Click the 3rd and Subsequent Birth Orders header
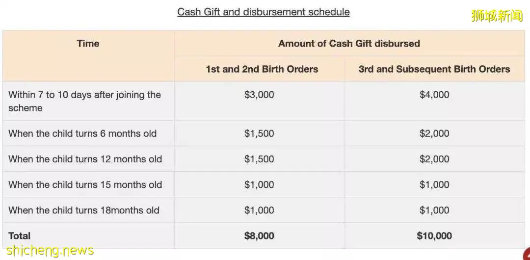530x260 pixels. pos(434,69)
